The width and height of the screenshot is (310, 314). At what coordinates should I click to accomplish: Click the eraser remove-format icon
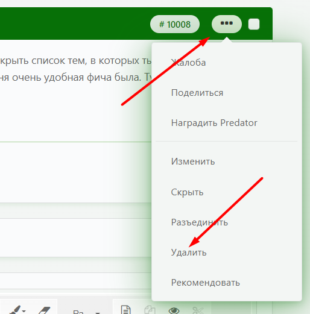(x=44, y=310)
